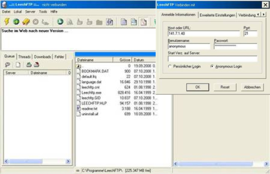
Task: Click the Passwort input field
Action: tap(236, 46)
